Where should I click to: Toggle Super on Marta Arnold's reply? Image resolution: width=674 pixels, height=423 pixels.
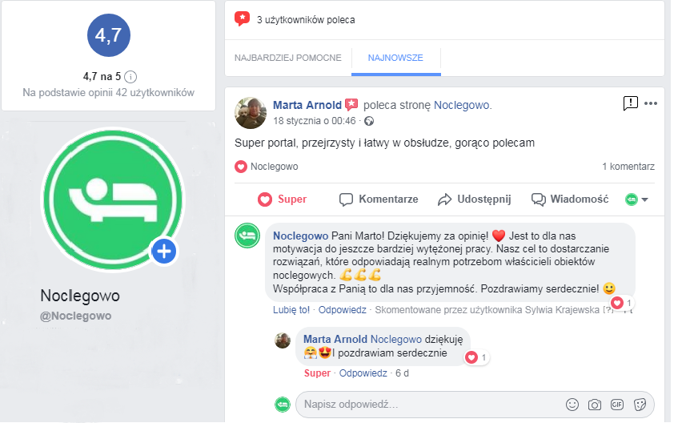[x=317, y=373]
